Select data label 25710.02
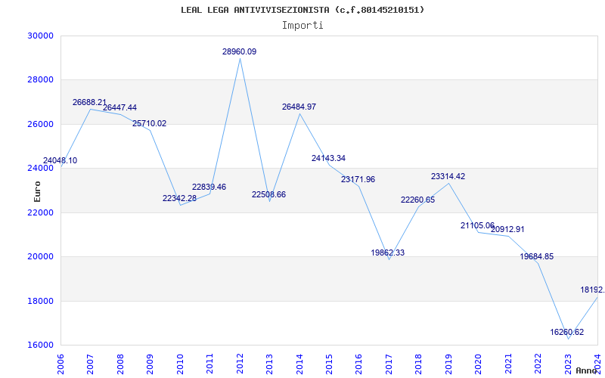 [x=149, y=124]
